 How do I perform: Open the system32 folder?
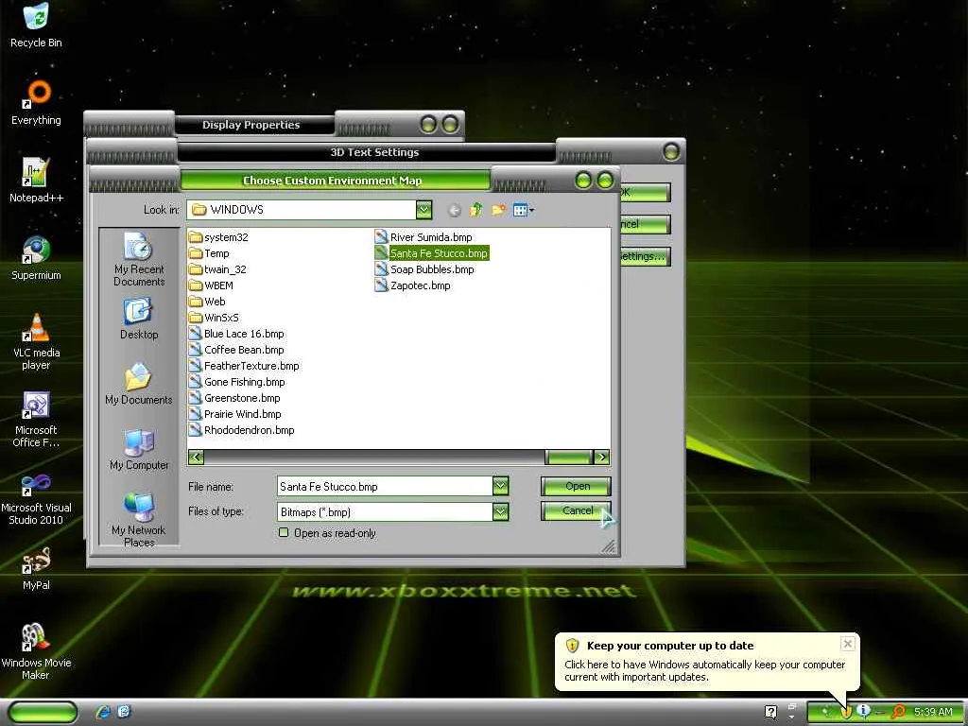(x=218, y=237)
